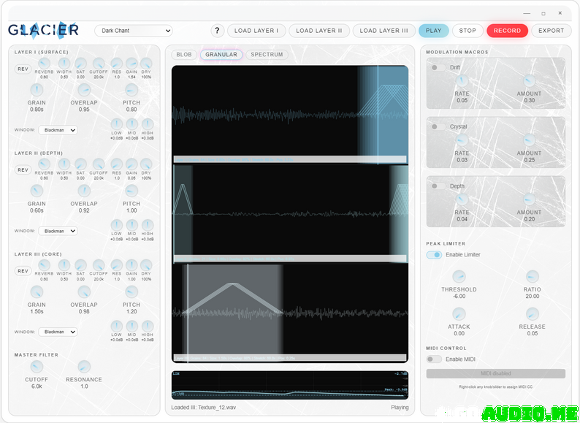Click the Load Layer II button

tap(319, 31)
